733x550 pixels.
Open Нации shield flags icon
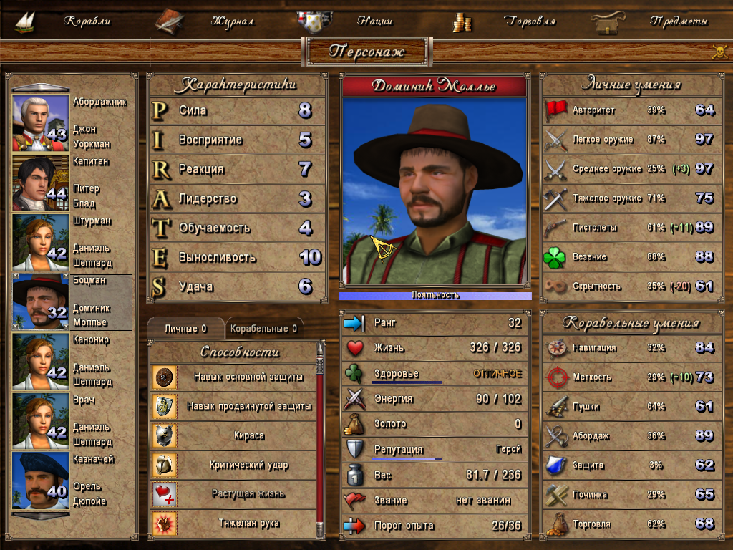[x=314, y=21]
